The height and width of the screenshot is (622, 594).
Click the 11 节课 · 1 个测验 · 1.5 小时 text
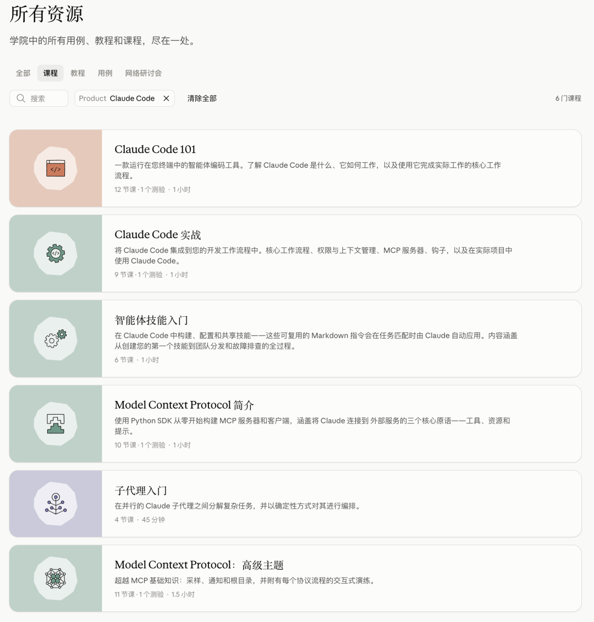click(x=155, y=595)
